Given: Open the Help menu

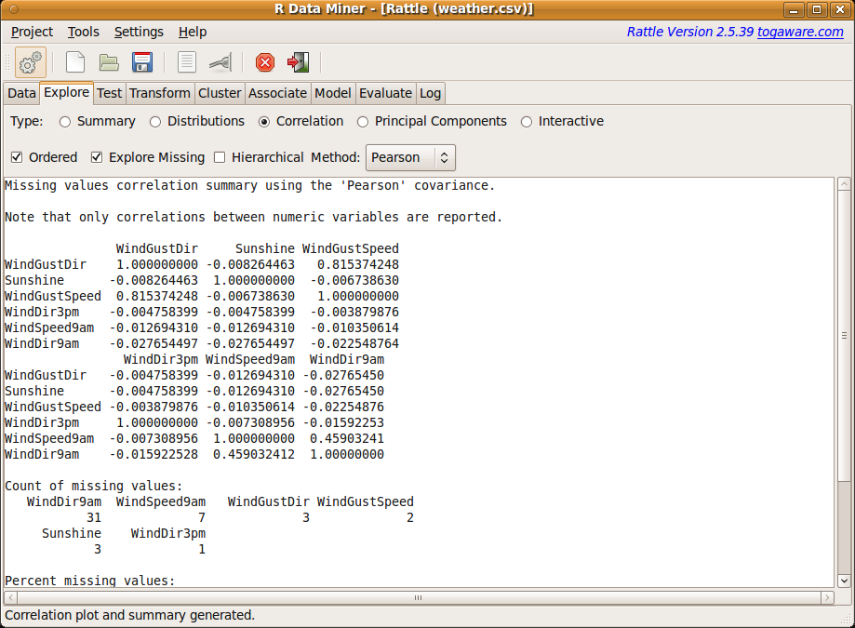Looking at the screenshot, I should (192, 31).
